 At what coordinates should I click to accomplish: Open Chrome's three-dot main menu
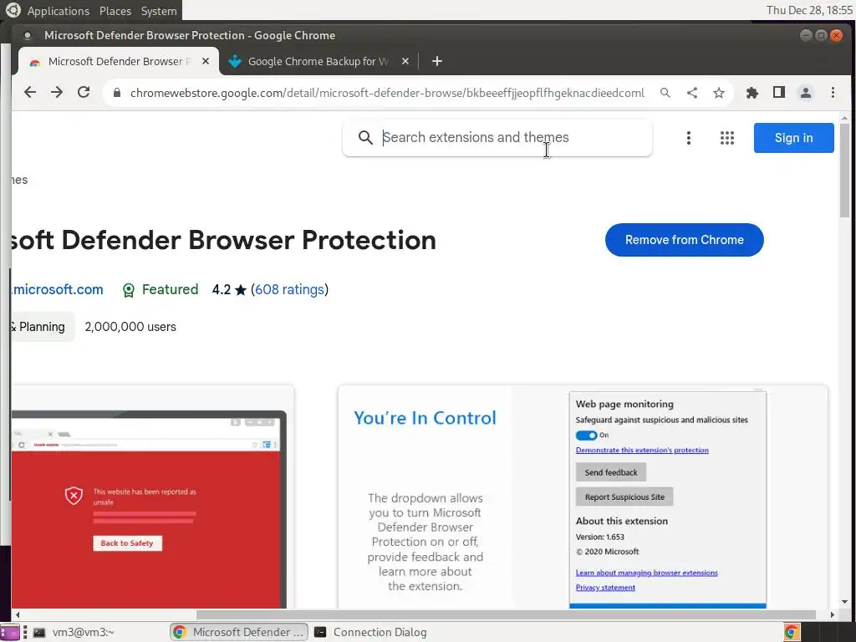point(833,93)
